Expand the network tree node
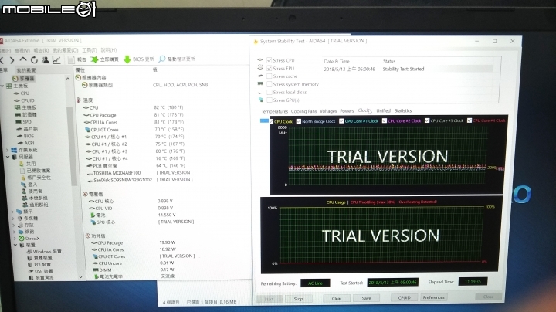 [15, 232]
